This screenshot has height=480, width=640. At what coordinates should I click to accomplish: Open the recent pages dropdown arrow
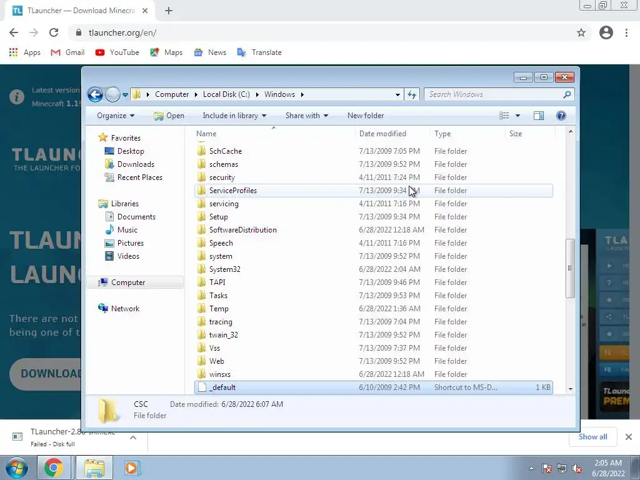pyautogui.click(x=125, y=95)
